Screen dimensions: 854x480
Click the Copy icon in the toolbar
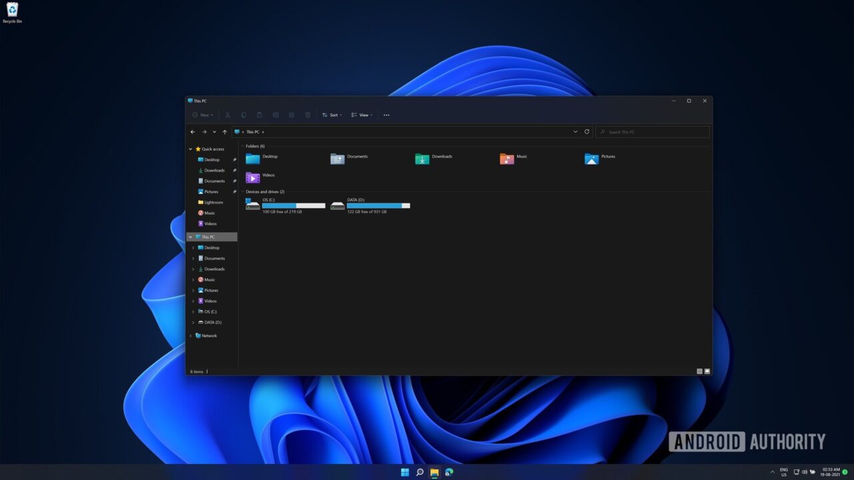244,115
